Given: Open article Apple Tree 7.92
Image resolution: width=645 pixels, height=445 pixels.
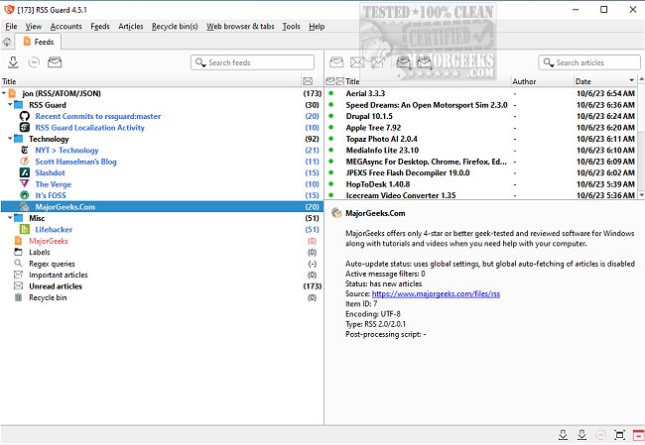Looking at the screenshot, I should click(373, 128).
